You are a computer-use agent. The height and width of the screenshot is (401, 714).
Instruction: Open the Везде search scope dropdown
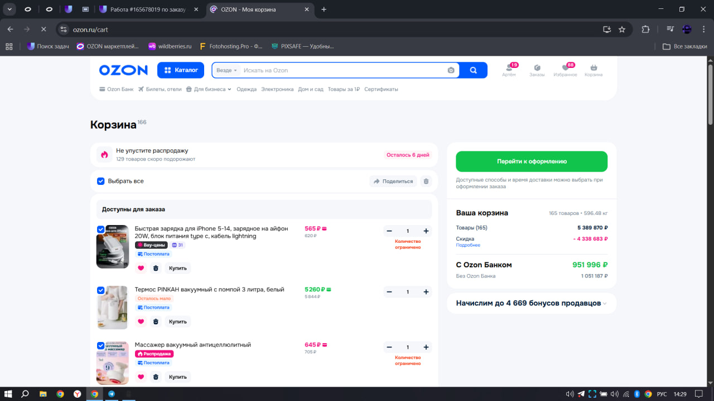(x=226, y=70)
